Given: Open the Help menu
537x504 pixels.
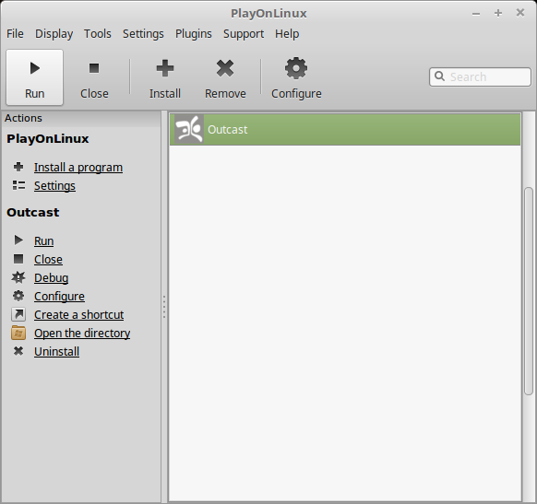Looking at the screenshot, I should [x=287, y=34].
